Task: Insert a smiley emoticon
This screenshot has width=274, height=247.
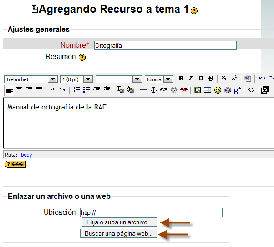Action: [x=218, y=90]
